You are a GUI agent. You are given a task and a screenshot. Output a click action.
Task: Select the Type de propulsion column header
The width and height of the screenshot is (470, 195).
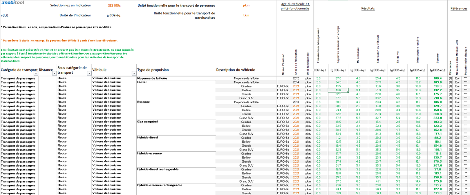click(x=153, y=70)
